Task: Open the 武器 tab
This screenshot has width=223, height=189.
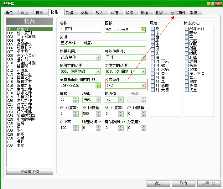Action: (x=71, y=13)
